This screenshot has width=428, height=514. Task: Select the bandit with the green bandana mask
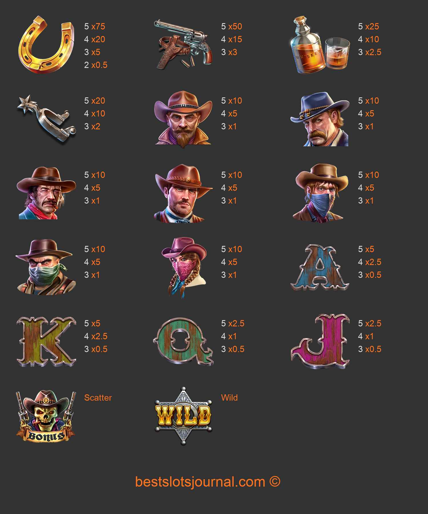pyautogui.click(x=45, y=268)
